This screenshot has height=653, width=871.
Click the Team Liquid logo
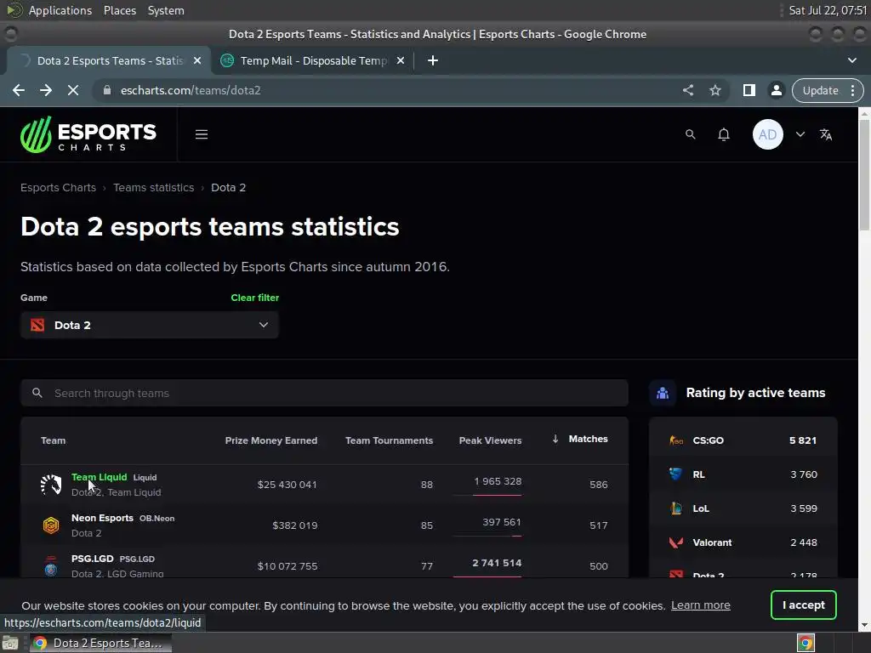coord(51,484)
